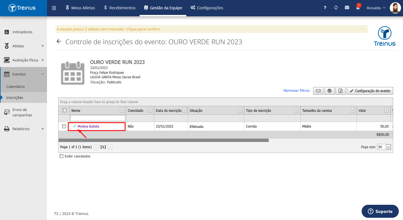This screenshot has width=403, height=220.
Task: Expand Avaliação física plus sign
Action: point(42,60)
